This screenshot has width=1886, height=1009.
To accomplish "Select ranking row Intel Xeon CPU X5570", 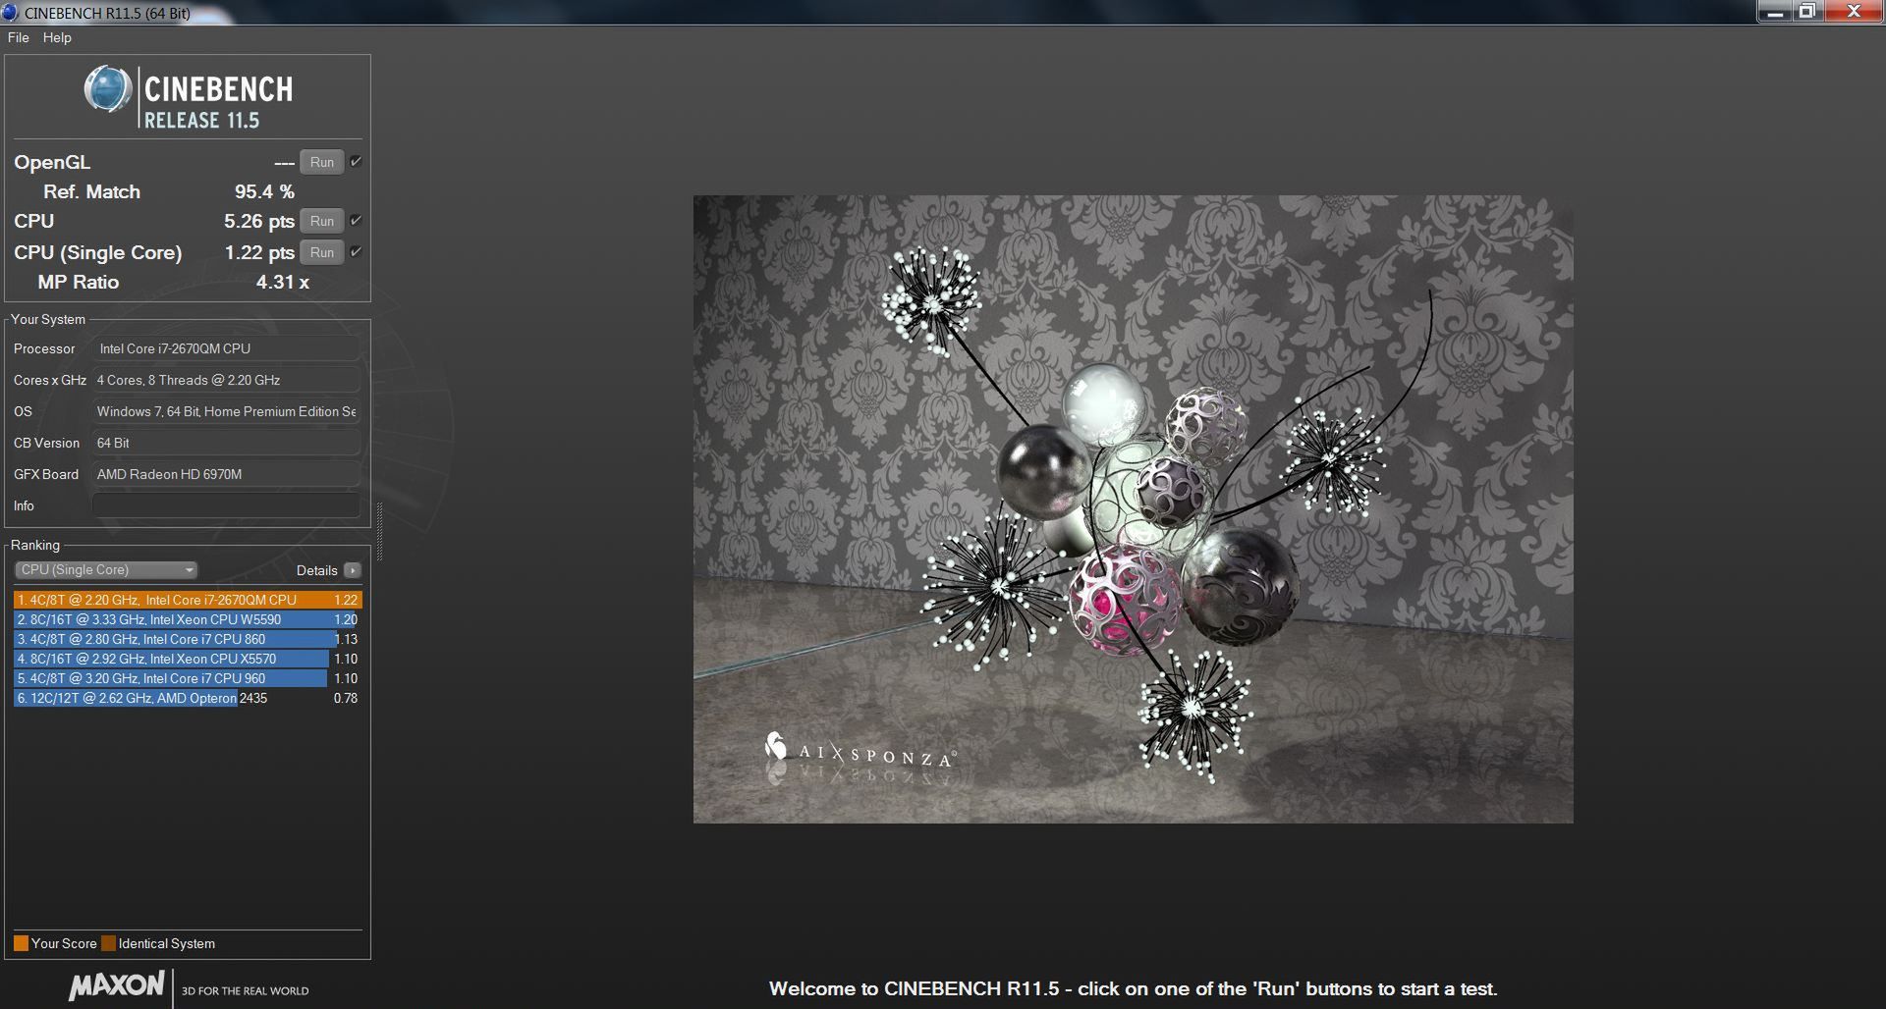I will coord(188,659).
